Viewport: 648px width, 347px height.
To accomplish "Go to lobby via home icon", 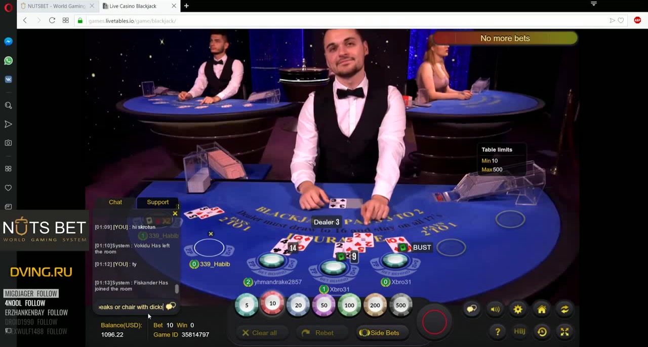I will tap(541, 309).
